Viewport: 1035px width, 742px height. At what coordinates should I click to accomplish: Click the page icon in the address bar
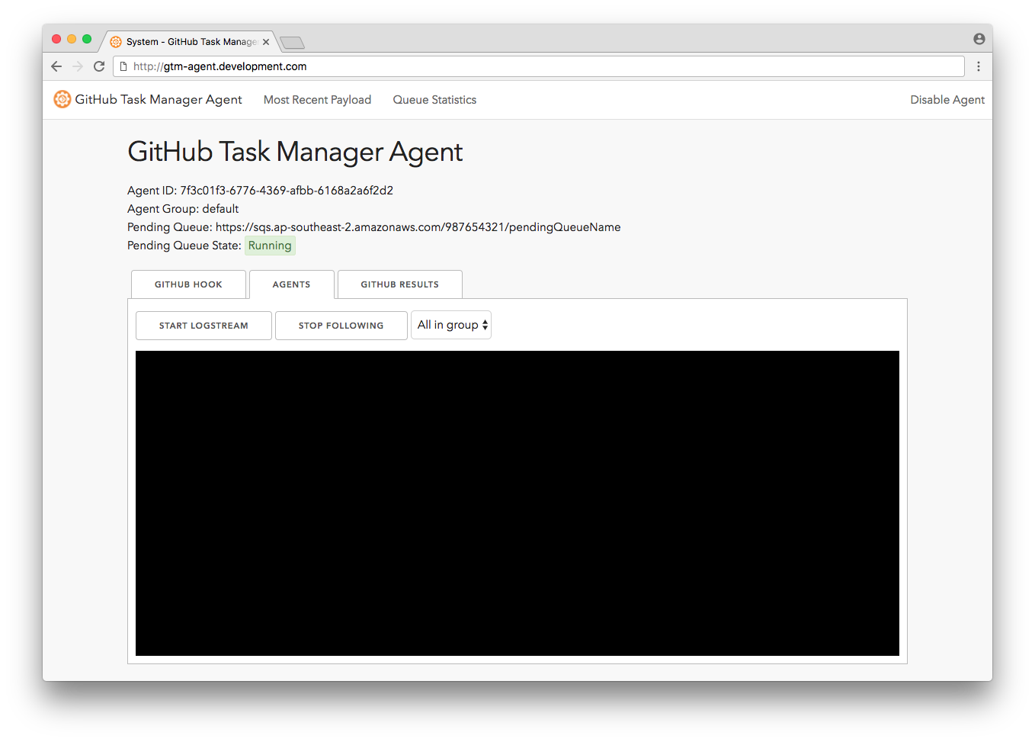click(x=123, y=66)
